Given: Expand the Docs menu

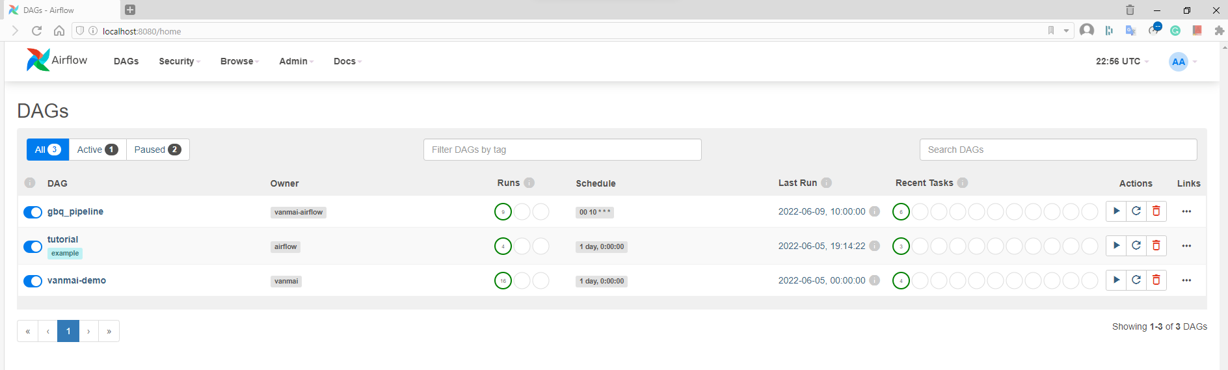Looking at the screenshot, I should pos(347,61).
